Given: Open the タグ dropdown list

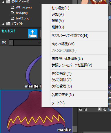Looking at the screenshot, I should (28, 43).
